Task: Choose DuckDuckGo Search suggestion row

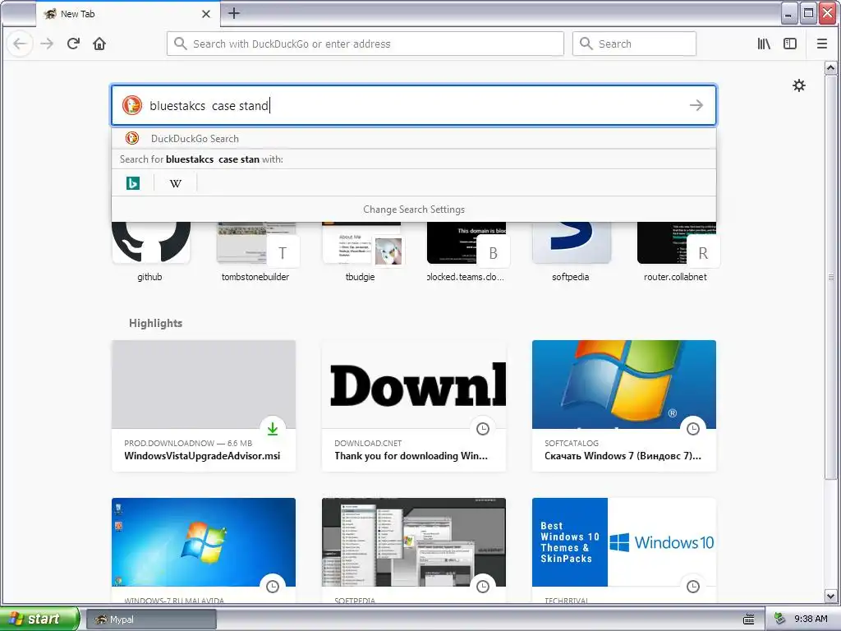Action: point(414,138)
